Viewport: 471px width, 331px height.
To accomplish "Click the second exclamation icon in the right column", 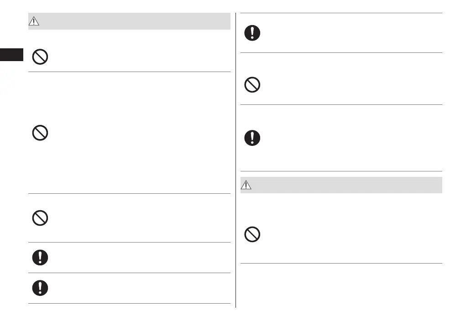I will 252,138.
